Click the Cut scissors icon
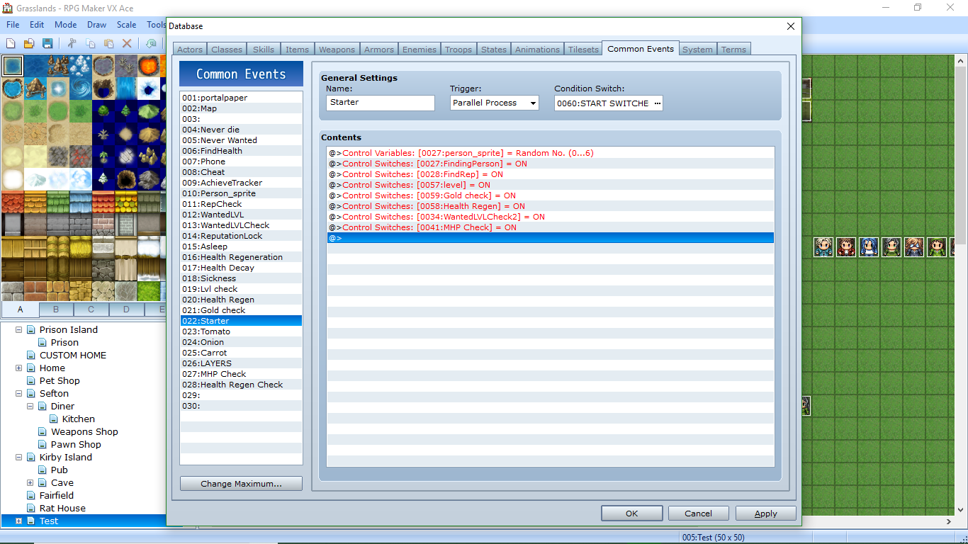Viewport: 968px width, 544px height. (x=72, y=43)
